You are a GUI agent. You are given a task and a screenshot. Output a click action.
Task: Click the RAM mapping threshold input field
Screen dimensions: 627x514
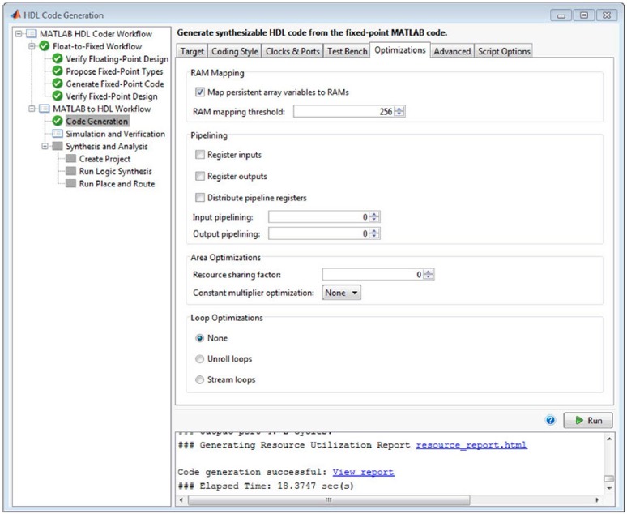tap(343, 111)
